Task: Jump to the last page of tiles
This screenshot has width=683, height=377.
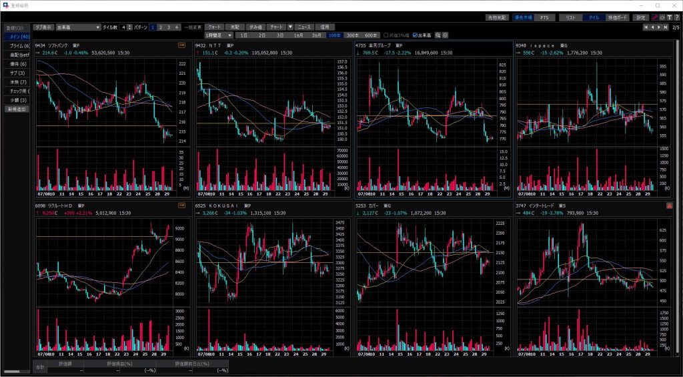Action: pos(666,27)
